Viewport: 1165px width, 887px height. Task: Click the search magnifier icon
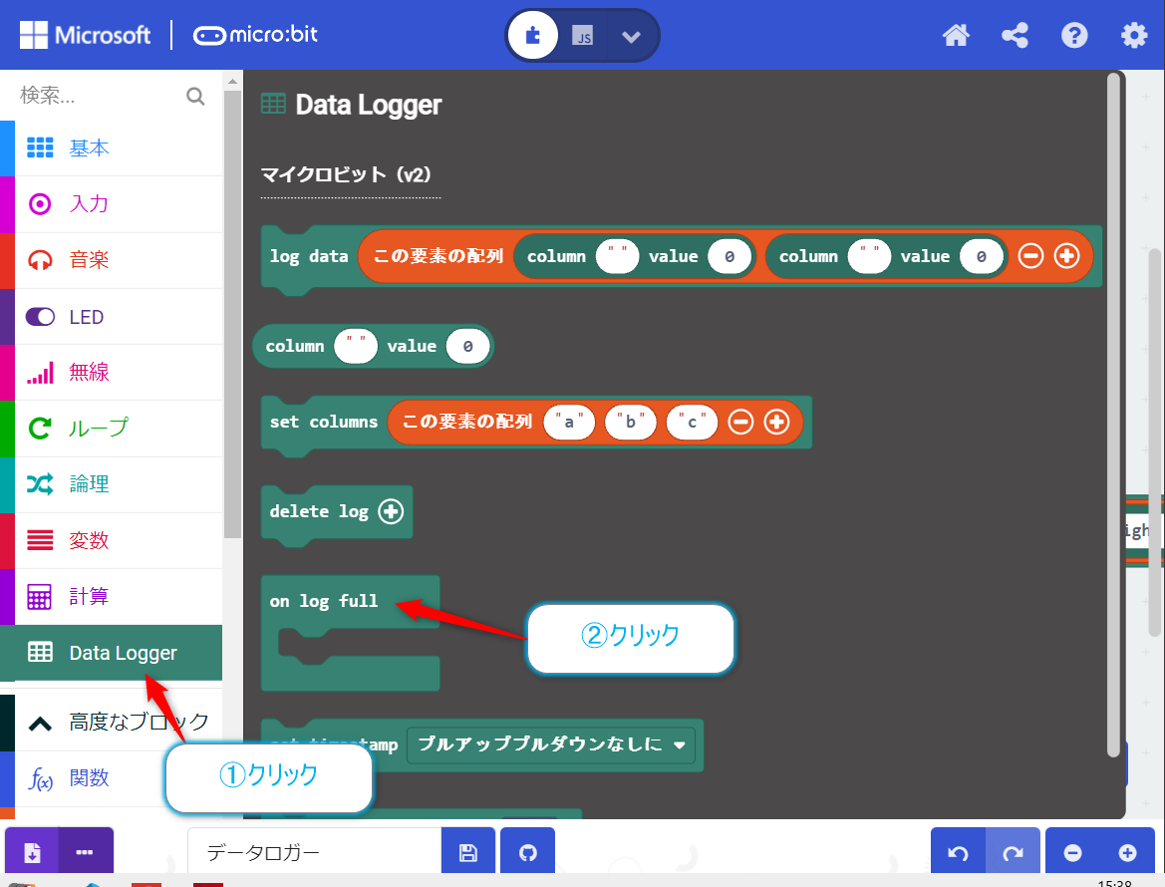(x=195, y=96)
